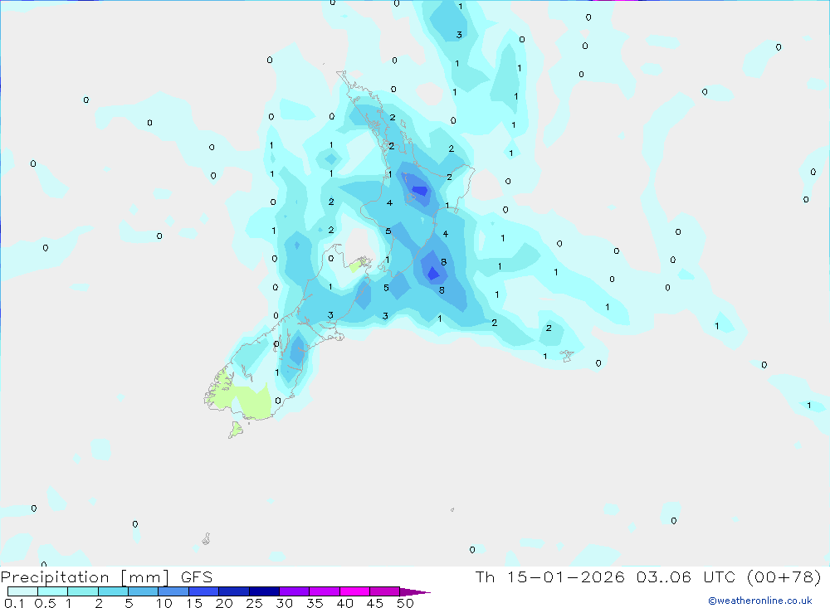
Task: Click the "20" legend scale label
Action: (x=224, y=603)
